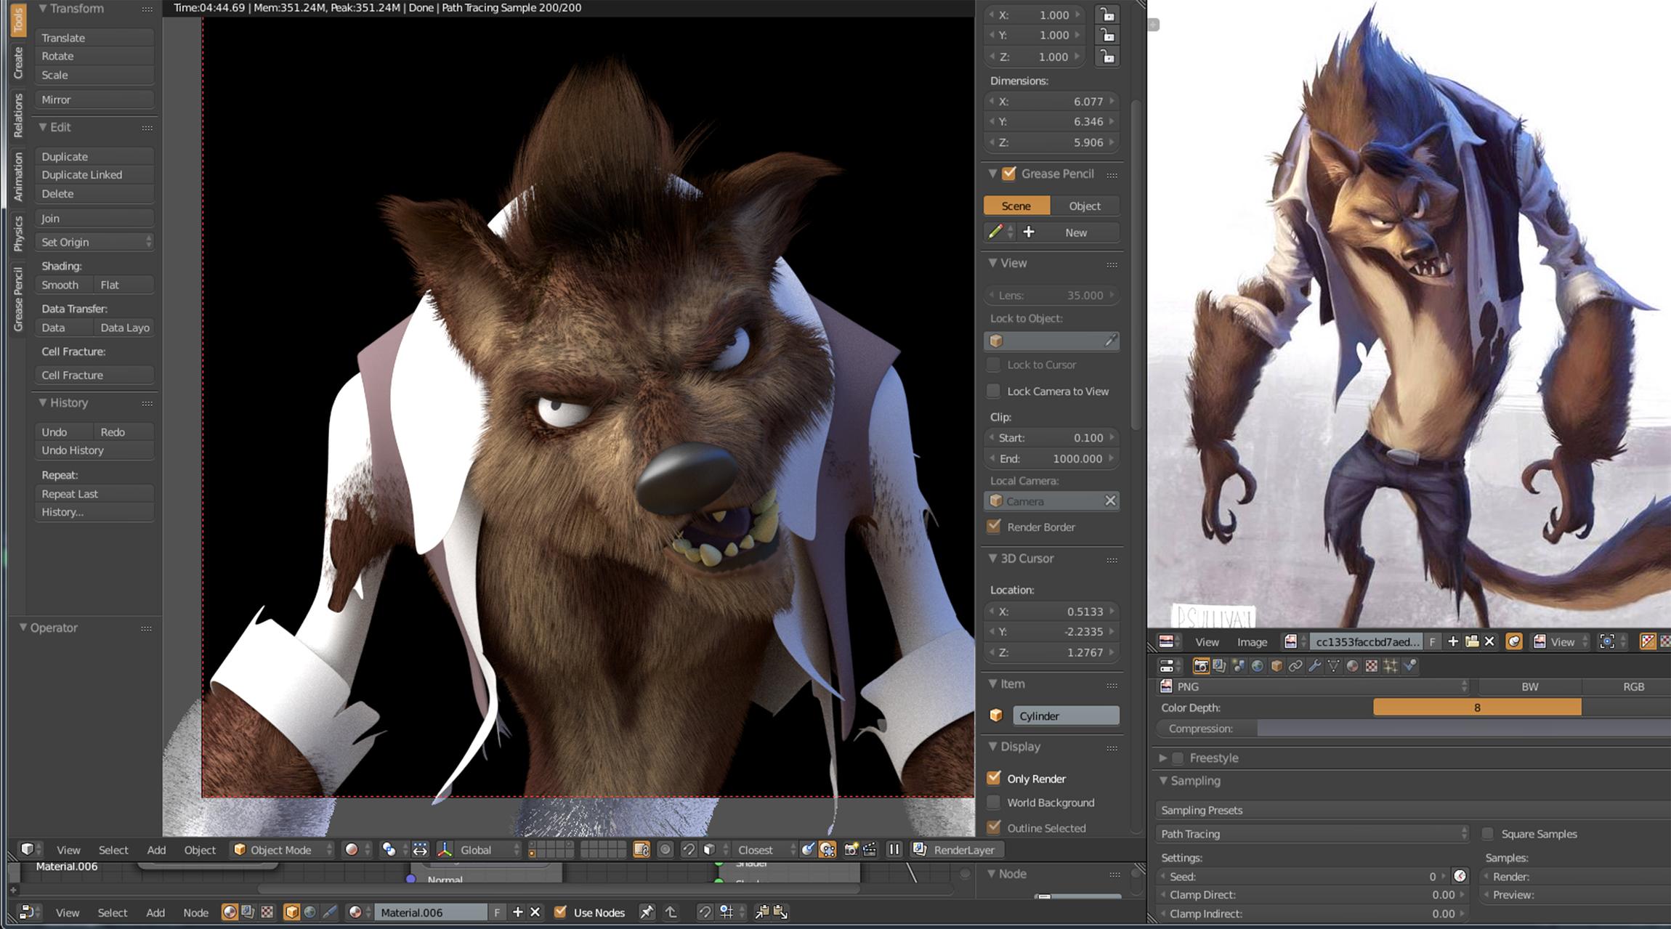The height and width of the screenshot is (929, 1671).
Task: Open the Physics properties tab
Action: [1409, 665]
